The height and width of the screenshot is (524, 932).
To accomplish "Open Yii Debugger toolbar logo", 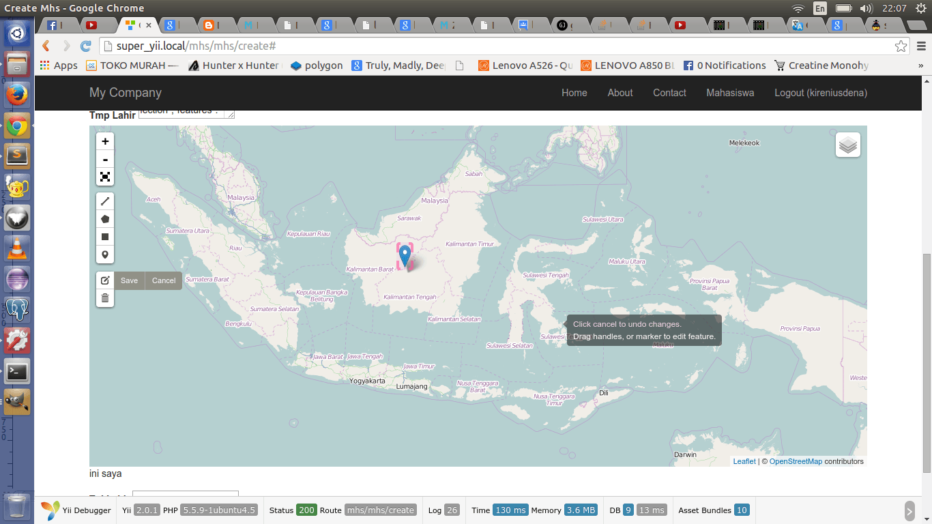I will [x=76, y=510].
